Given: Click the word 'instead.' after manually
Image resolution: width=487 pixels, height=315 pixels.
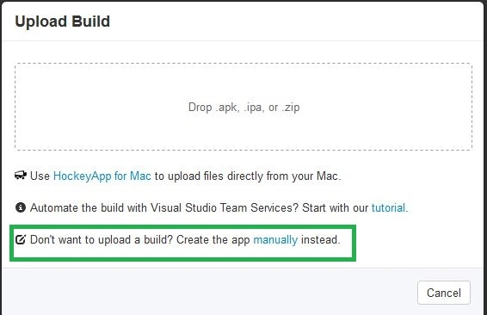Looking at the screenshot, I should click(321, 240).
